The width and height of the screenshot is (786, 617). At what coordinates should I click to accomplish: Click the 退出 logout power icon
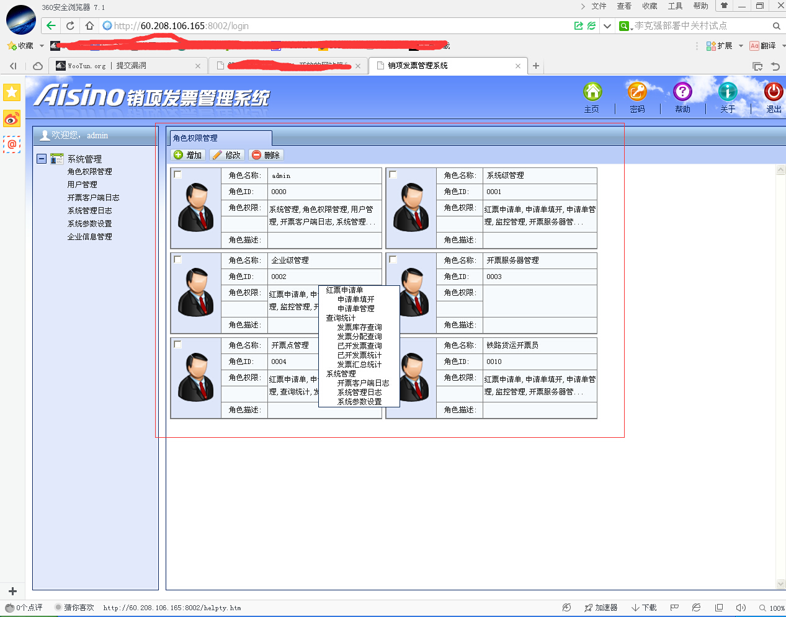(774, 92)
